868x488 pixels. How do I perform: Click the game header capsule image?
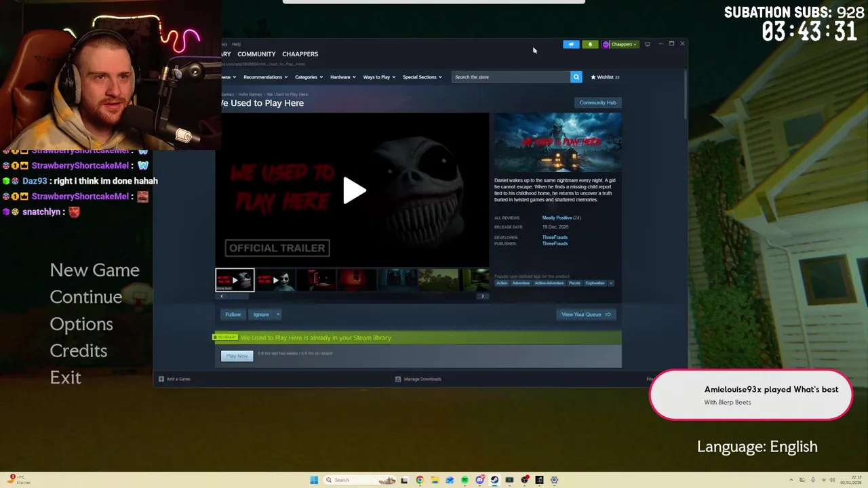(x=557, y=142)
